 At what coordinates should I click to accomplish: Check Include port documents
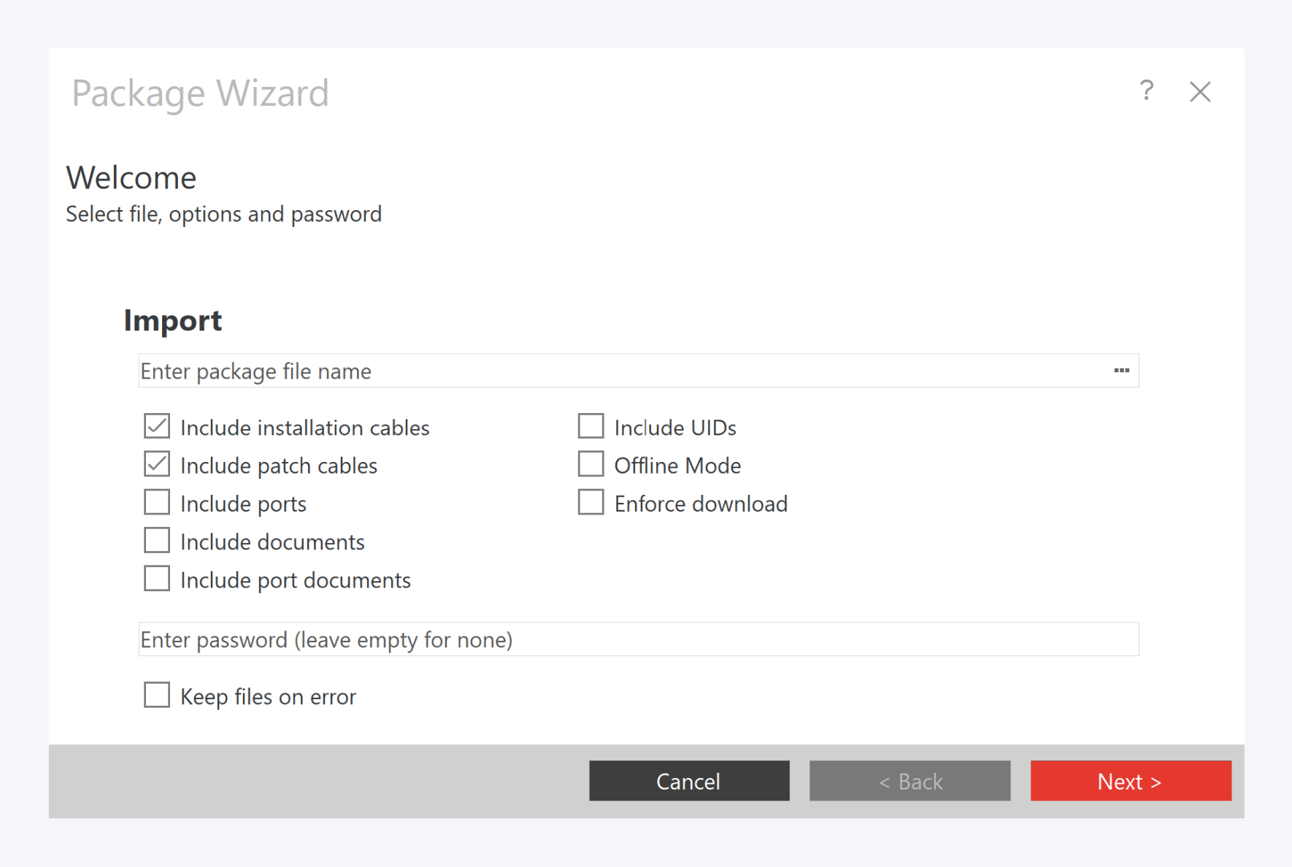pos(157,579)
